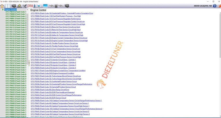Open DTC P0335 Crankshaft Position Sensor Circuit link
The height and width of the screenshot is (118, 221).
click(54, 82)
